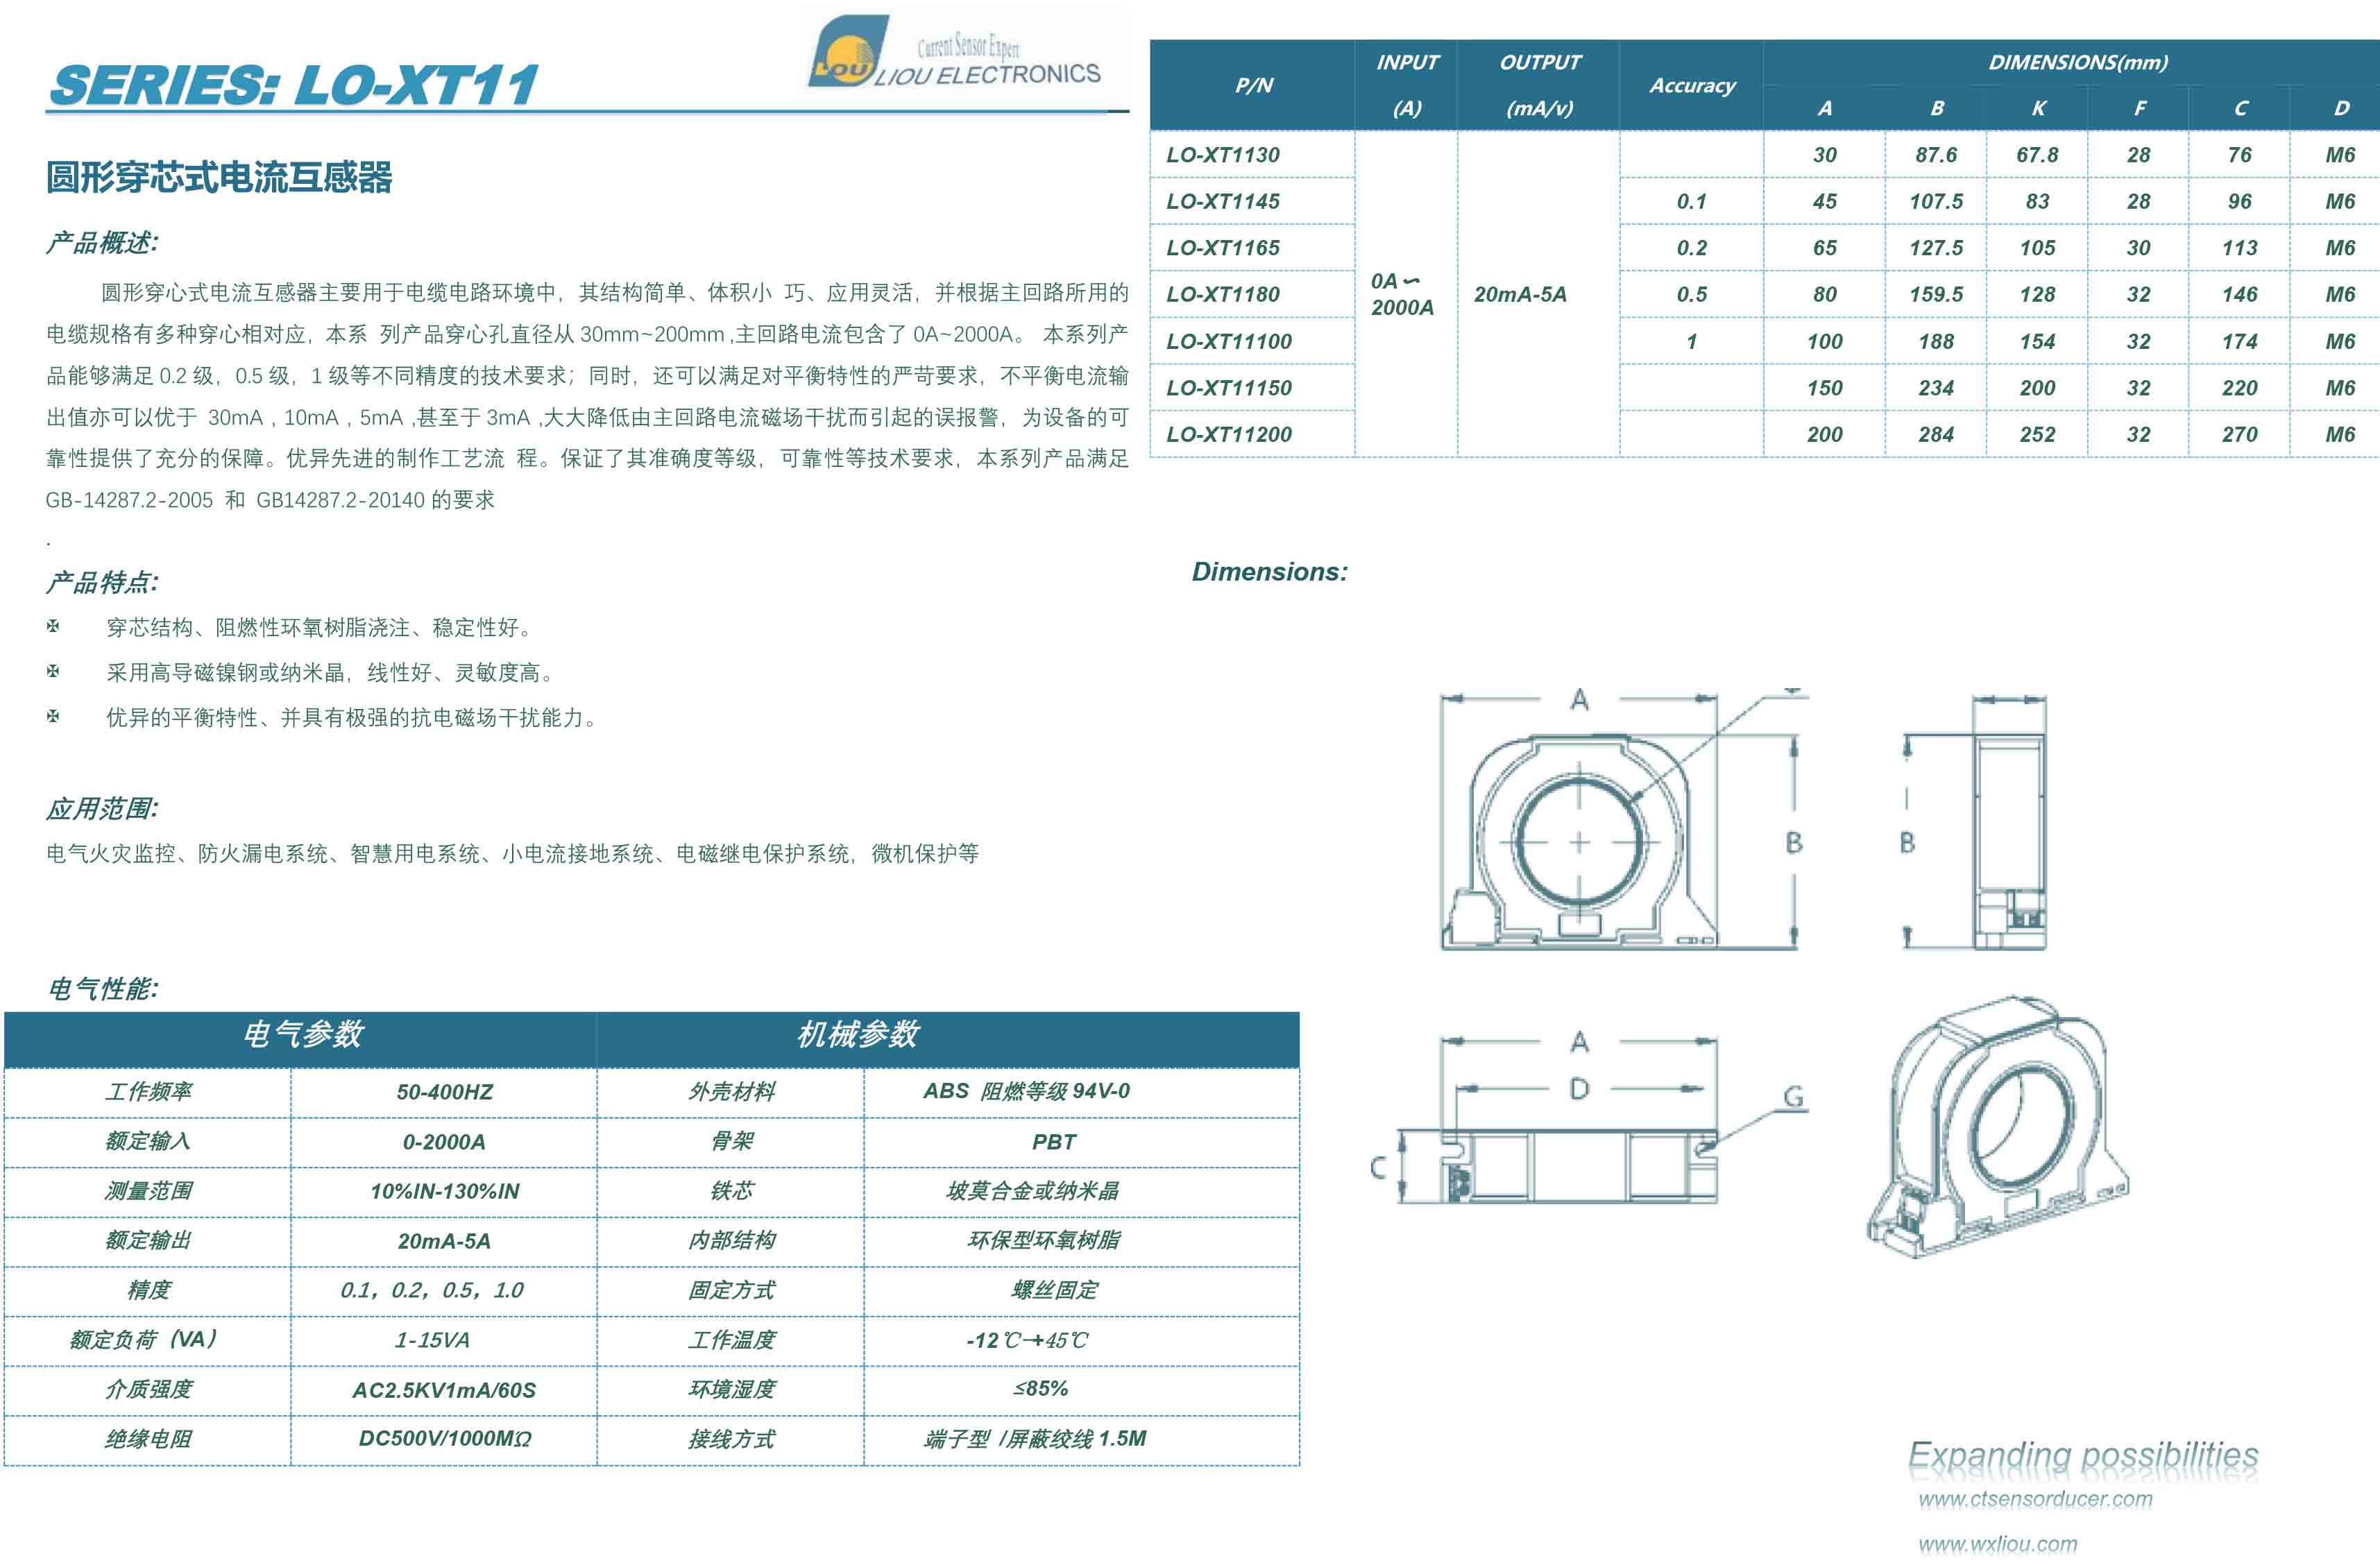Click the 107.5 dimension value
Viewport: 2380px width, 1565px height.
tap(1936, 201)
